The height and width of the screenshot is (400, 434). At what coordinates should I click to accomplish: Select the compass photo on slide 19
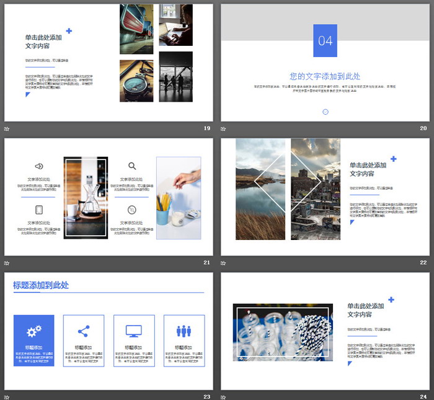[136, 81]
